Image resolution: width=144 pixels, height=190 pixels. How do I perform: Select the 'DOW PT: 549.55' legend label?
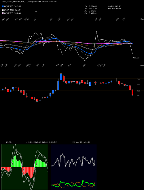pyautogui.click(x=12, y=13)
